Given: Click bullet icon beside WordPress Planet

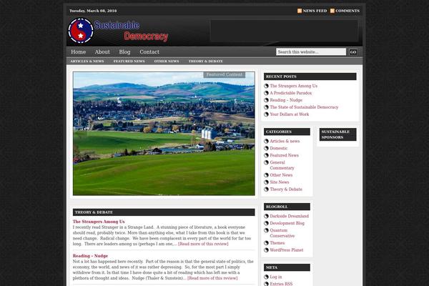Looking at the screenshot, I should tap(266, 250).
